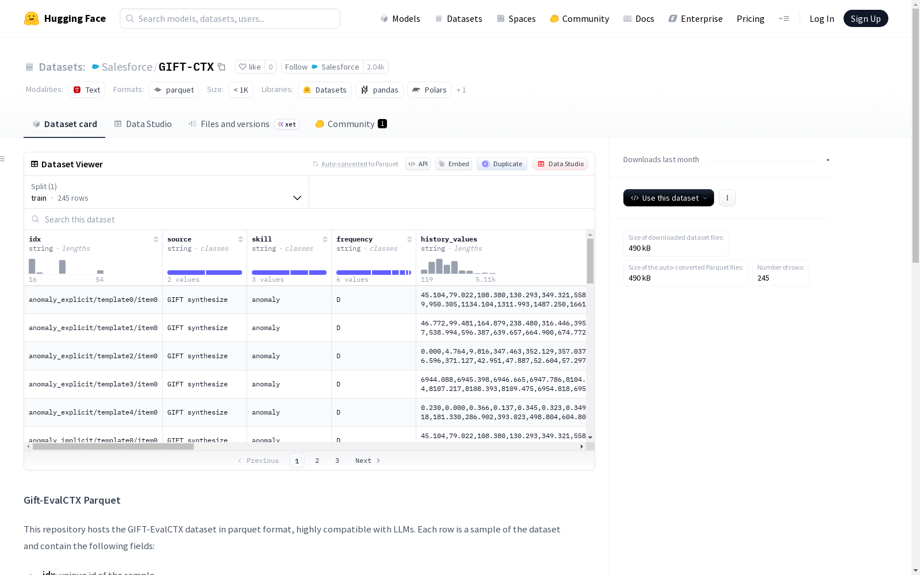Open Models in the top navigation
This screenshot has height=575, width=920.
[x=400, y=18]
